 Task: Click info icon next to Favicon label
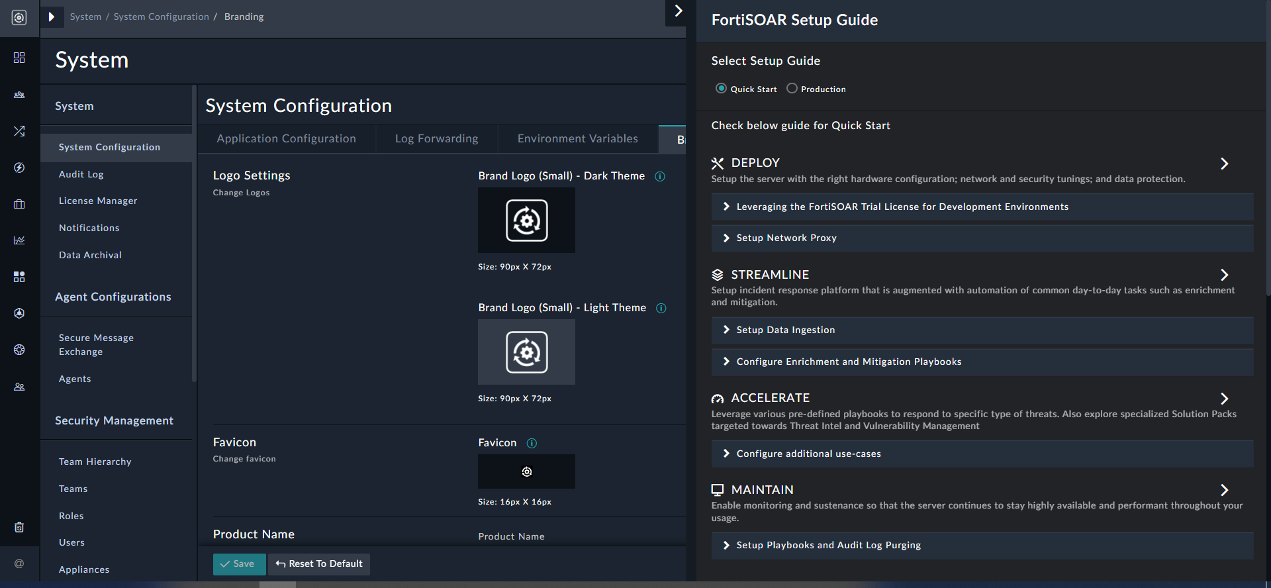coord(532,443)
